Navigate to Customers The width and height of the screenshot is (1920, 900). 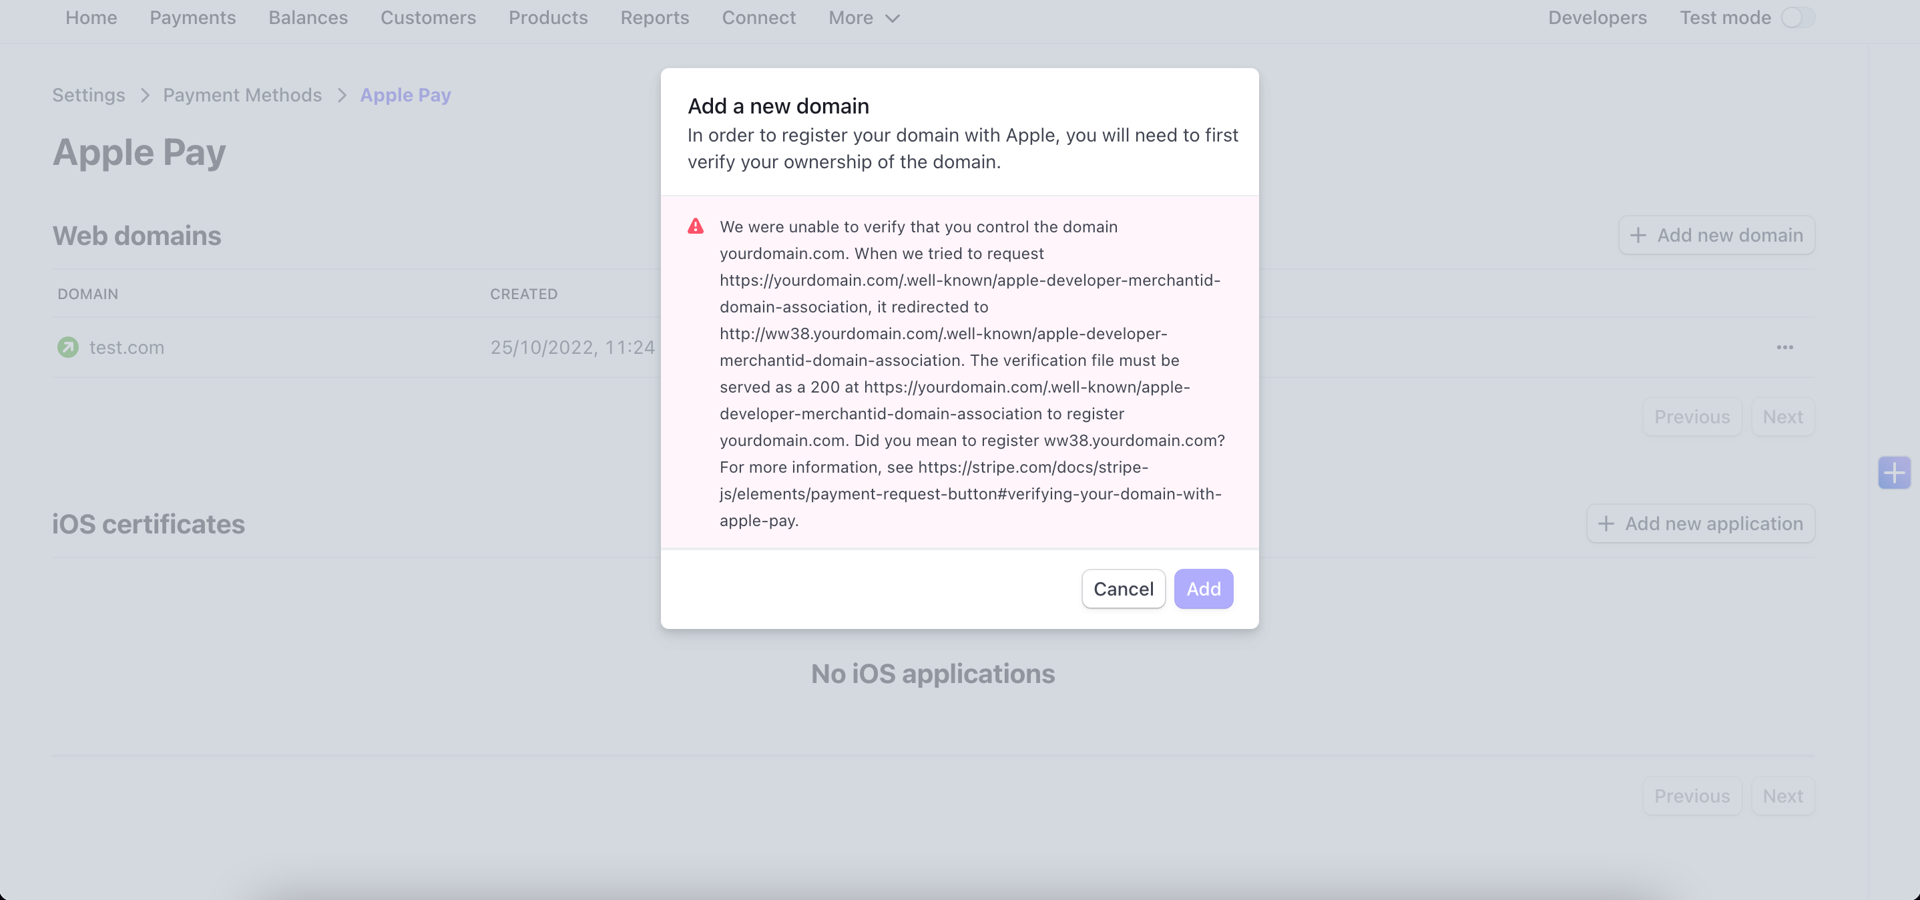pyautogui.click(x=428, y=17)
